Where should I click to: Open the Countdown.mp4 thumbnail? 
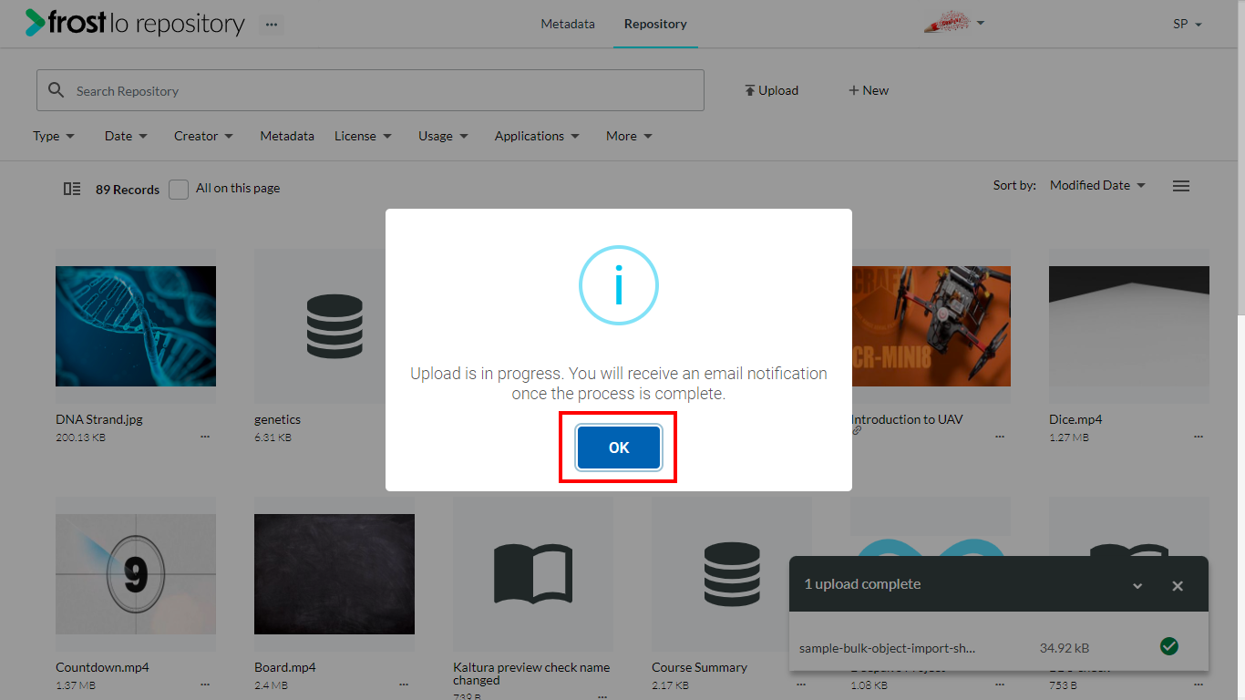point(136,574)
